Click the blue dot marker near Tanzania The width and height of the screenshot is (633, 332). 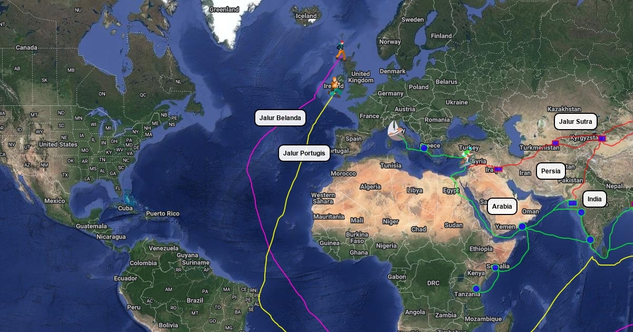tap(476, 289)
